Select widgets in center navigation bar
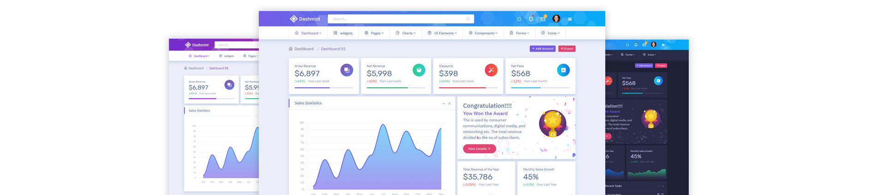The height and width of the screenshot is (195, 877). click(x=343, y=33)
